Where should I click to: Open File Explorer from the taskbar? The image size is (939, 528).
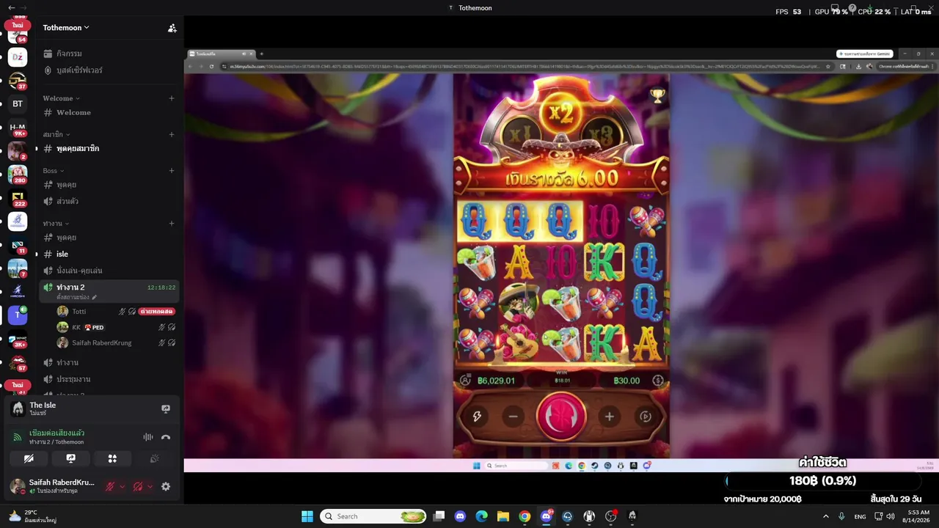tap(503, 516)
